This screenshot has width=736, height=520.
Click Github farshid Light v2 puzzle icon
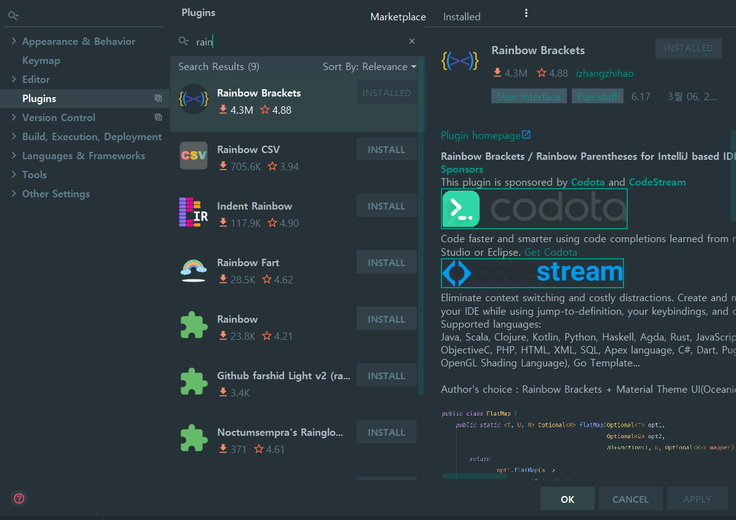[194, 381]
